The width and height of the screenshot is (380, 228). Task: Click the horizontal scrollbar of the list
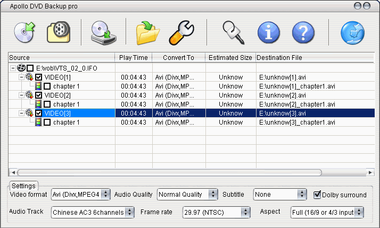click(x=169, y=172)
